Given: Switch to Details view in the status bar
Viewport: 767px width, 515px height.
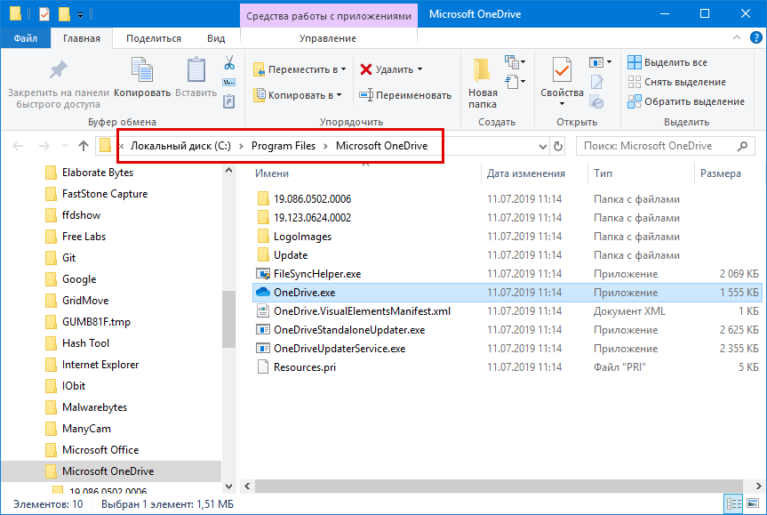Looking at the screenshot, I should [x=734, y=503].
